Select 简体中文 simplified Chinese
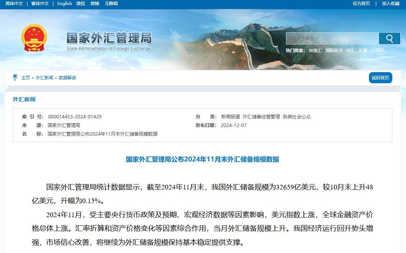This screenshot has width=406, height=253. pos(13,3)
